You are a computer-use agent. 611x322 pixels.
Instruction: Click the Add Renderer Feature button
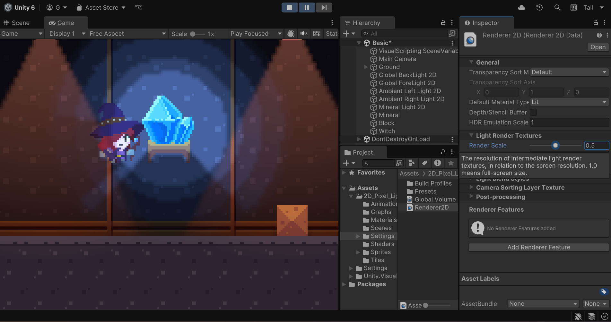(539, 247)
